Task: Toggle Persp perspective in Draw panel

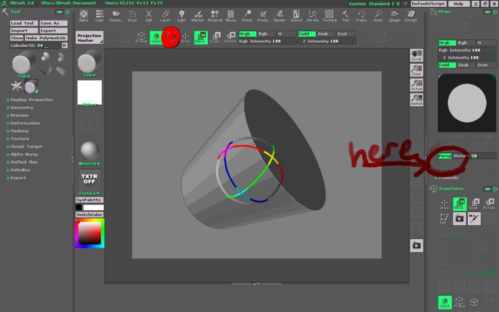Action: point(445,156)
